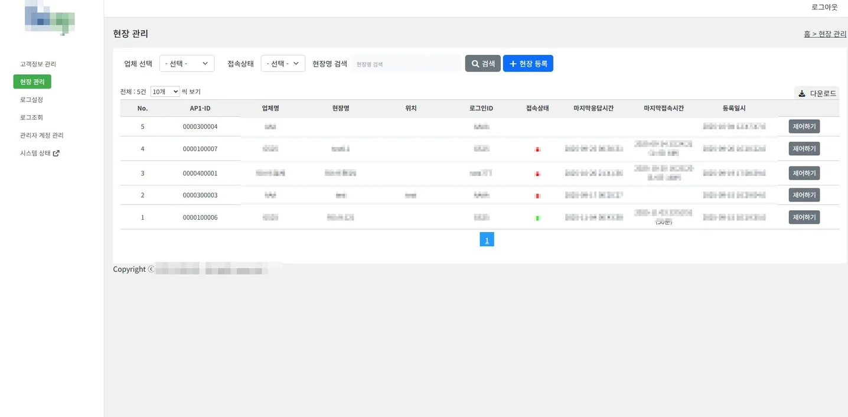
Task: Click the 등록일시 column header
Action: tap(734, 108)
